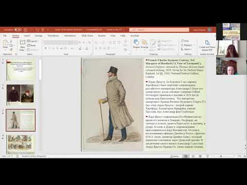Open the Help ribbon tab

coord(123,35)
